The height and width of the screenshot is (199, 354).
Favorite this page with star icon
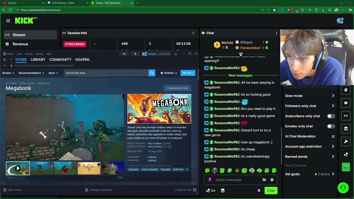click(274, 10)
